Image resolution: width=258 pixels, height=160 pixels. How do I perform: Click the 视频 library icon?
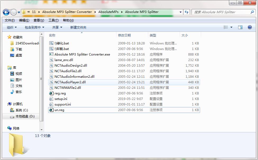(x=12, y=74)
